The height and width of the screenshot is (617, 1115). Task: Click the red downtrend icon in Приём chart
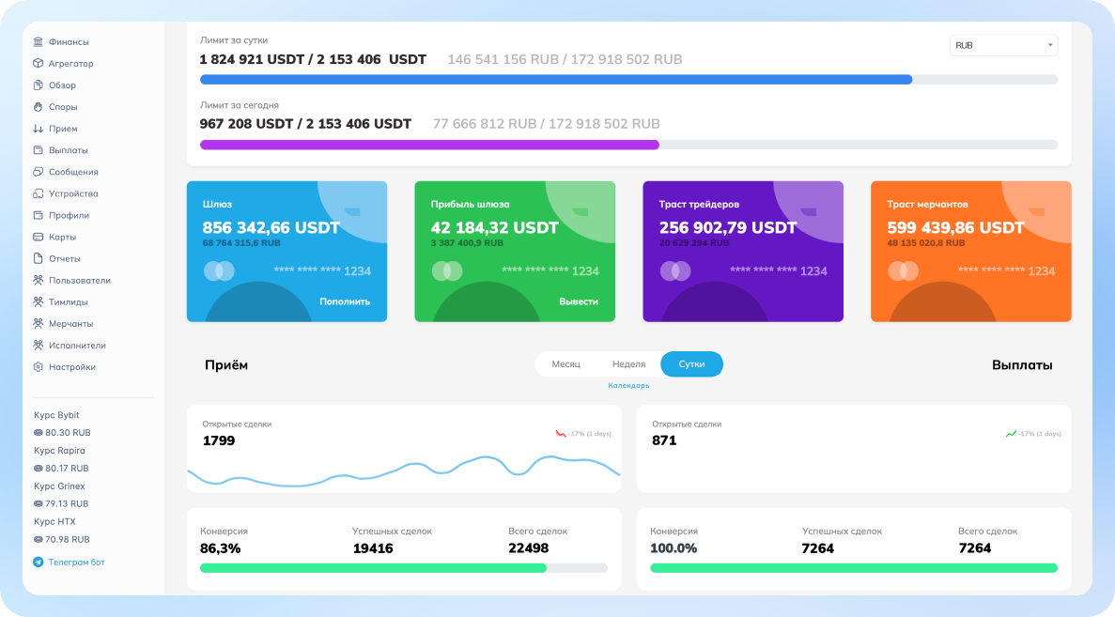[561, 434]
